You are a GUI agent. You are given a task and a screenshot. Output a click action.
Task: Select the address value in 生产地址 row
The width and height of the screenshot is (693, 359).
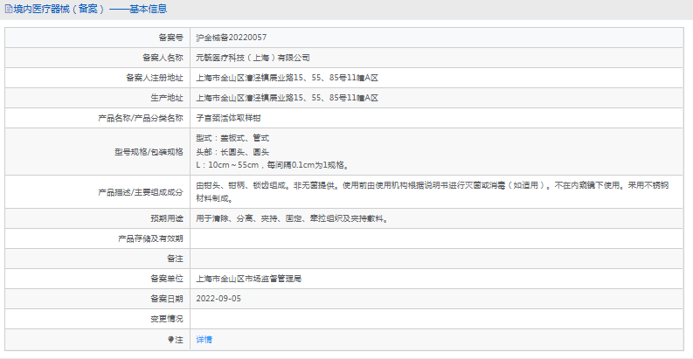click(x=287, y=98)
